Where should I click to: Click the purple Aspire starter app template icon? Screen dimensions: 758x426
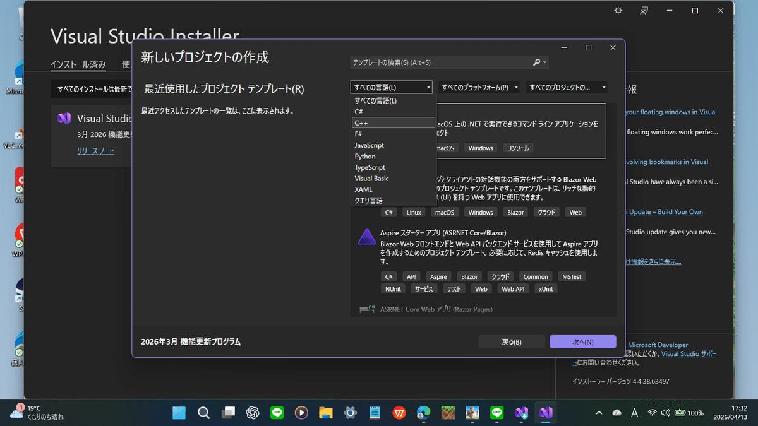(x=367, y=237)
